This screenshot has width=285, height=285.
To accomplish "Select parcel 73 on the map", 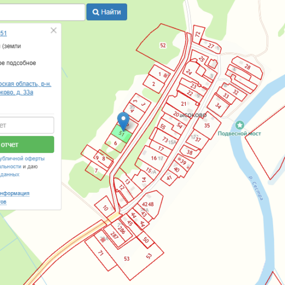I will (165, 140).
